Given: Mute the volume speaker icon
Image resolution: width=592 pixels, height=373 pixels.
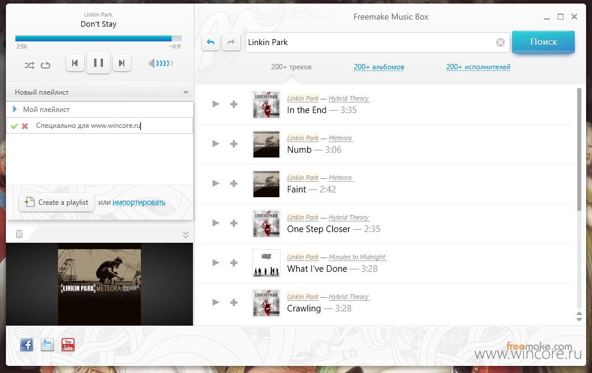Looking at the screenshot, I should 152,63.
